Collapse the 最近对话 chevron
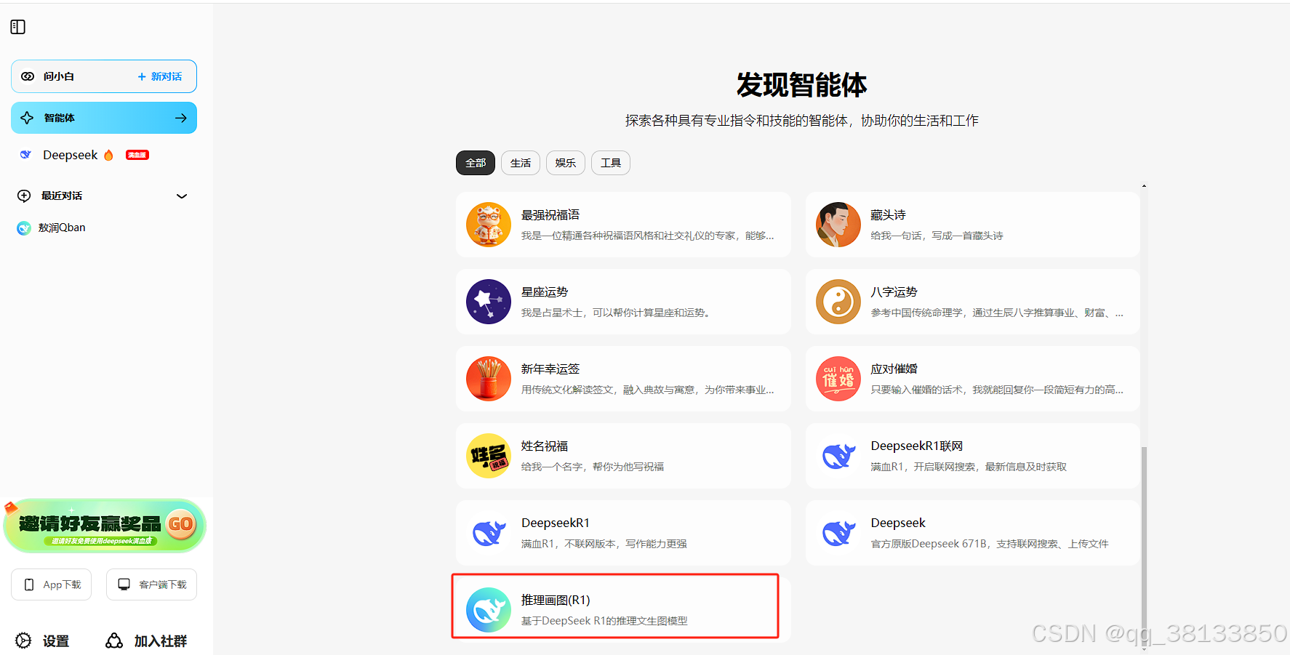The image size is (1290, 655). click(182, 196)
